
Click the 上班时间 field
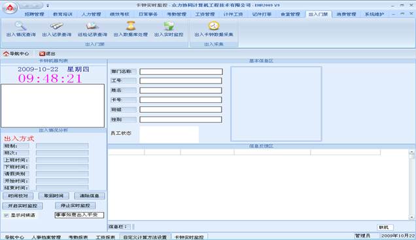pyautogui.click(x=62, y=160)
